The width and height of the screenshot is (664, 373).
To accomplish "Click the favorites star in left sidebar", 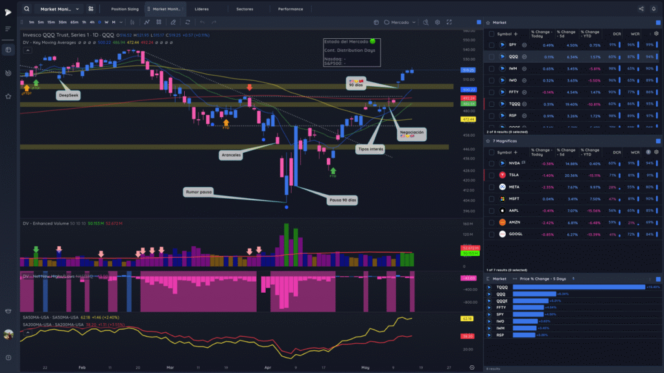I will coord(8,96).
